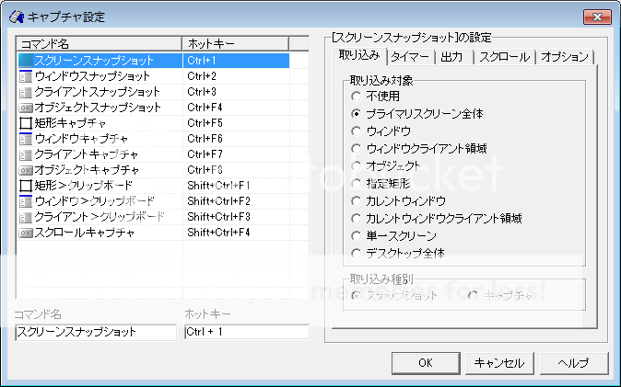621x387 pixels.
Task: Select the クライアントキャプチャ command name
Action: [87, 154]
